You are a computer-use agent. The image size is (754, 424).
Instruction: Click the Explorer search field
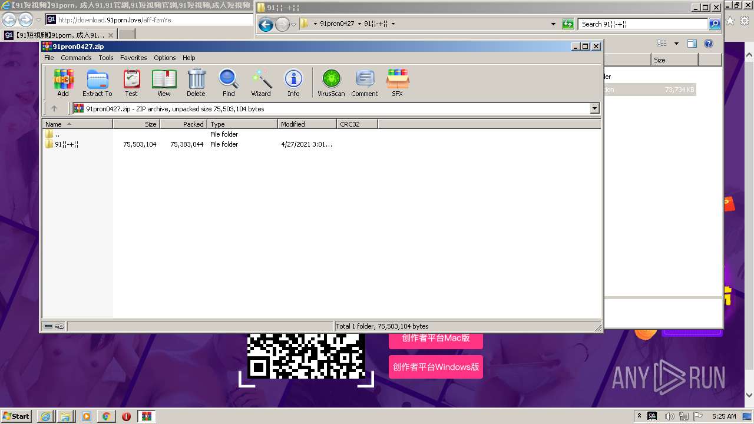[x=643, y=24]
